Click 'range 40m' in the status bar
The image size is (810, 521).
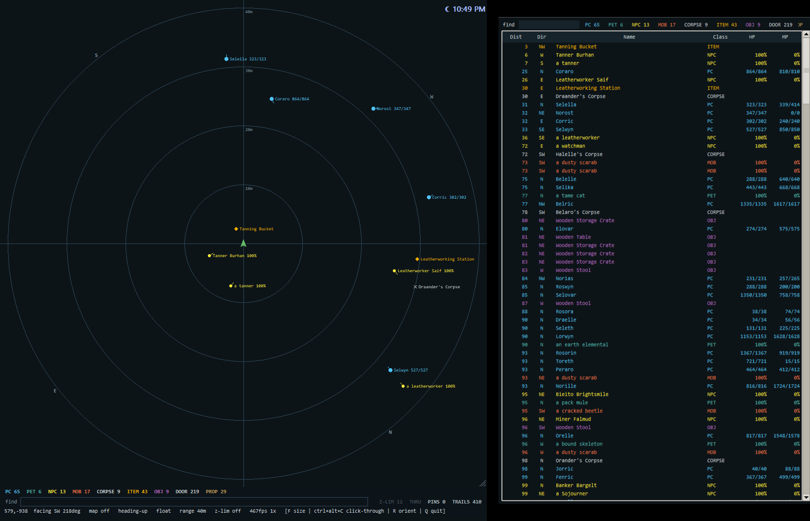193,511
